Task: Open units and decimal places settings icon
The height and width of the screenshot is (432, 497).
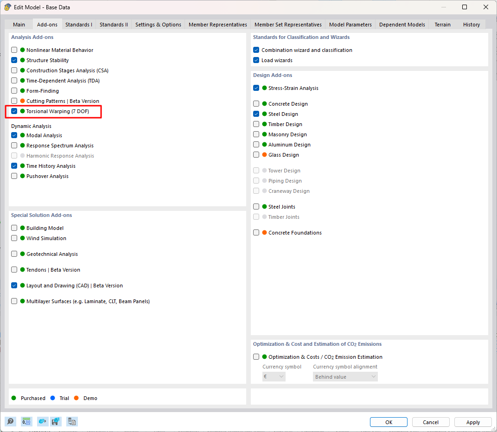Action: coord(26,421)
